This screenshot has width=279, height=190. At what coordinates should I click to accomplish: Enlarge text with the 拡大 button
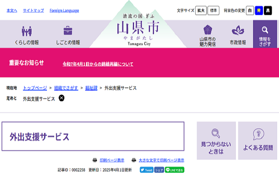pyautogui.click(x=201, y=10)
